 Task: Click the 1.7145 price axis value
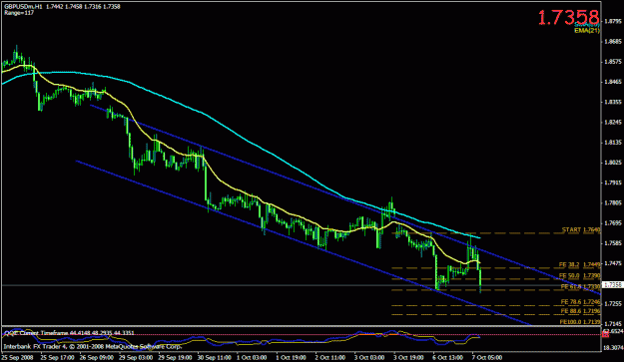coord(613,324)
